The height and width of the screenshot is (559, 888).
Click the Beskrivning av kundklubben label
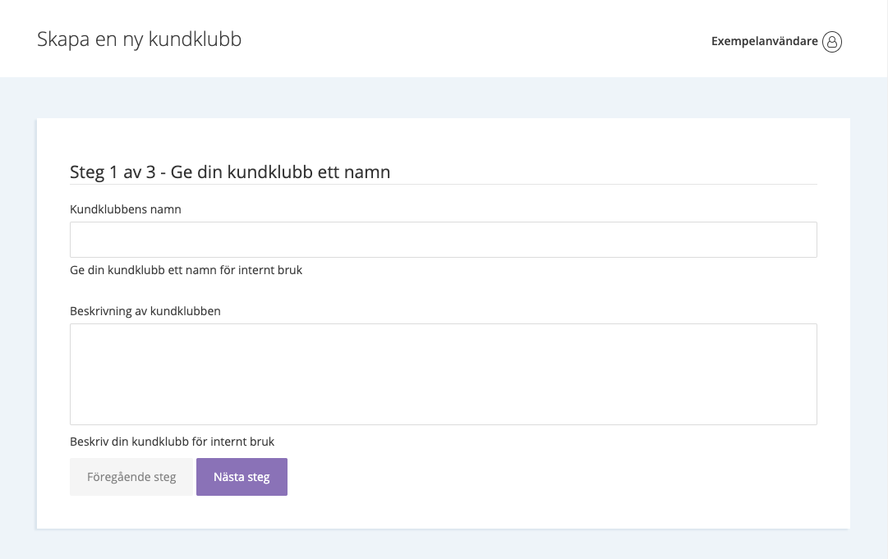[x=145, y=311]
